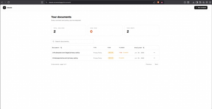Screen dimensions: 212x109
Task: Click the Type column header
Action: coord(95,48)
